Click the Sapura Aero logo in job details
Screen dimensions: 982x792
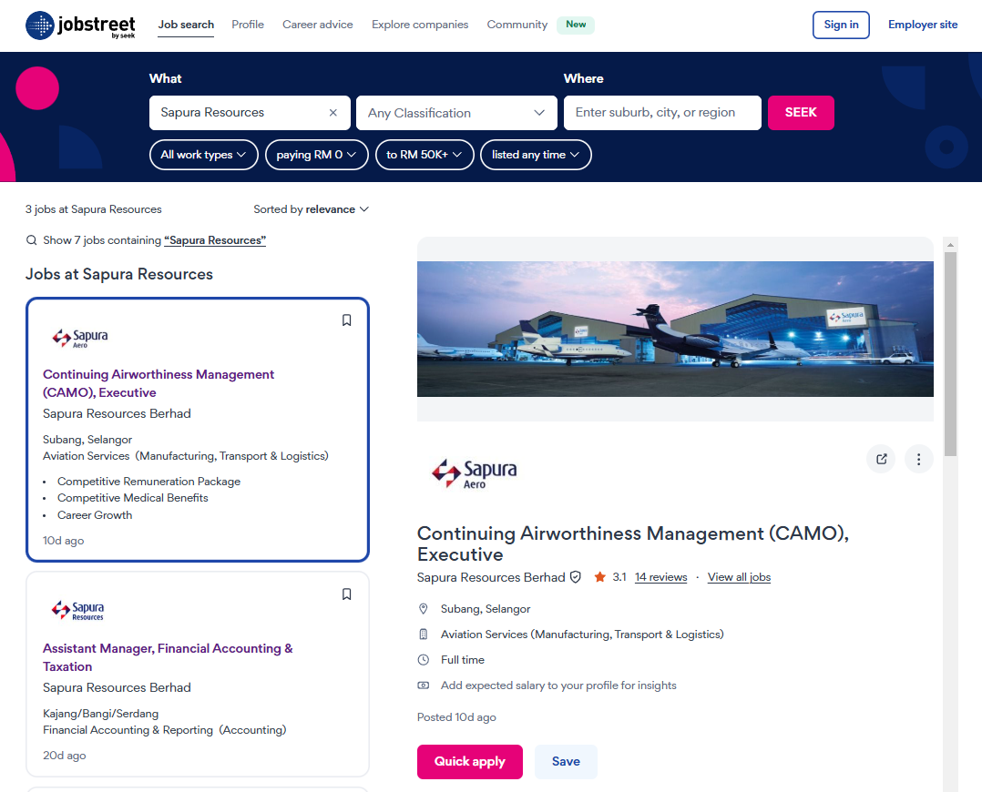[x=474, y=472]
